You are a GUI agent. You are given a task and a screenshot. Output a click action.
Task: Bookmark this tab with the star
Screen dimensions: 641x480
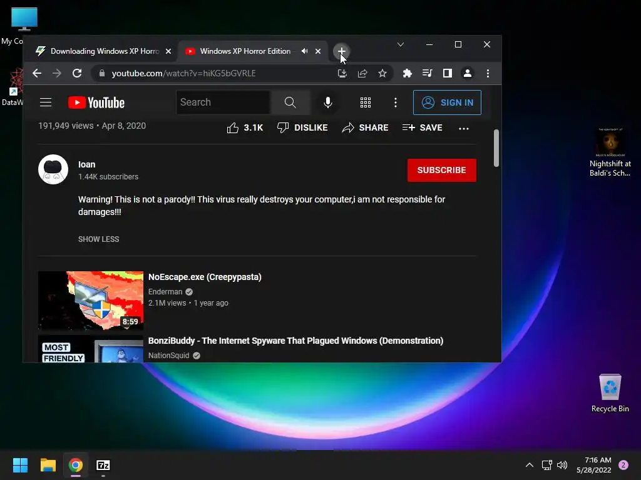[x=382, y=74]
